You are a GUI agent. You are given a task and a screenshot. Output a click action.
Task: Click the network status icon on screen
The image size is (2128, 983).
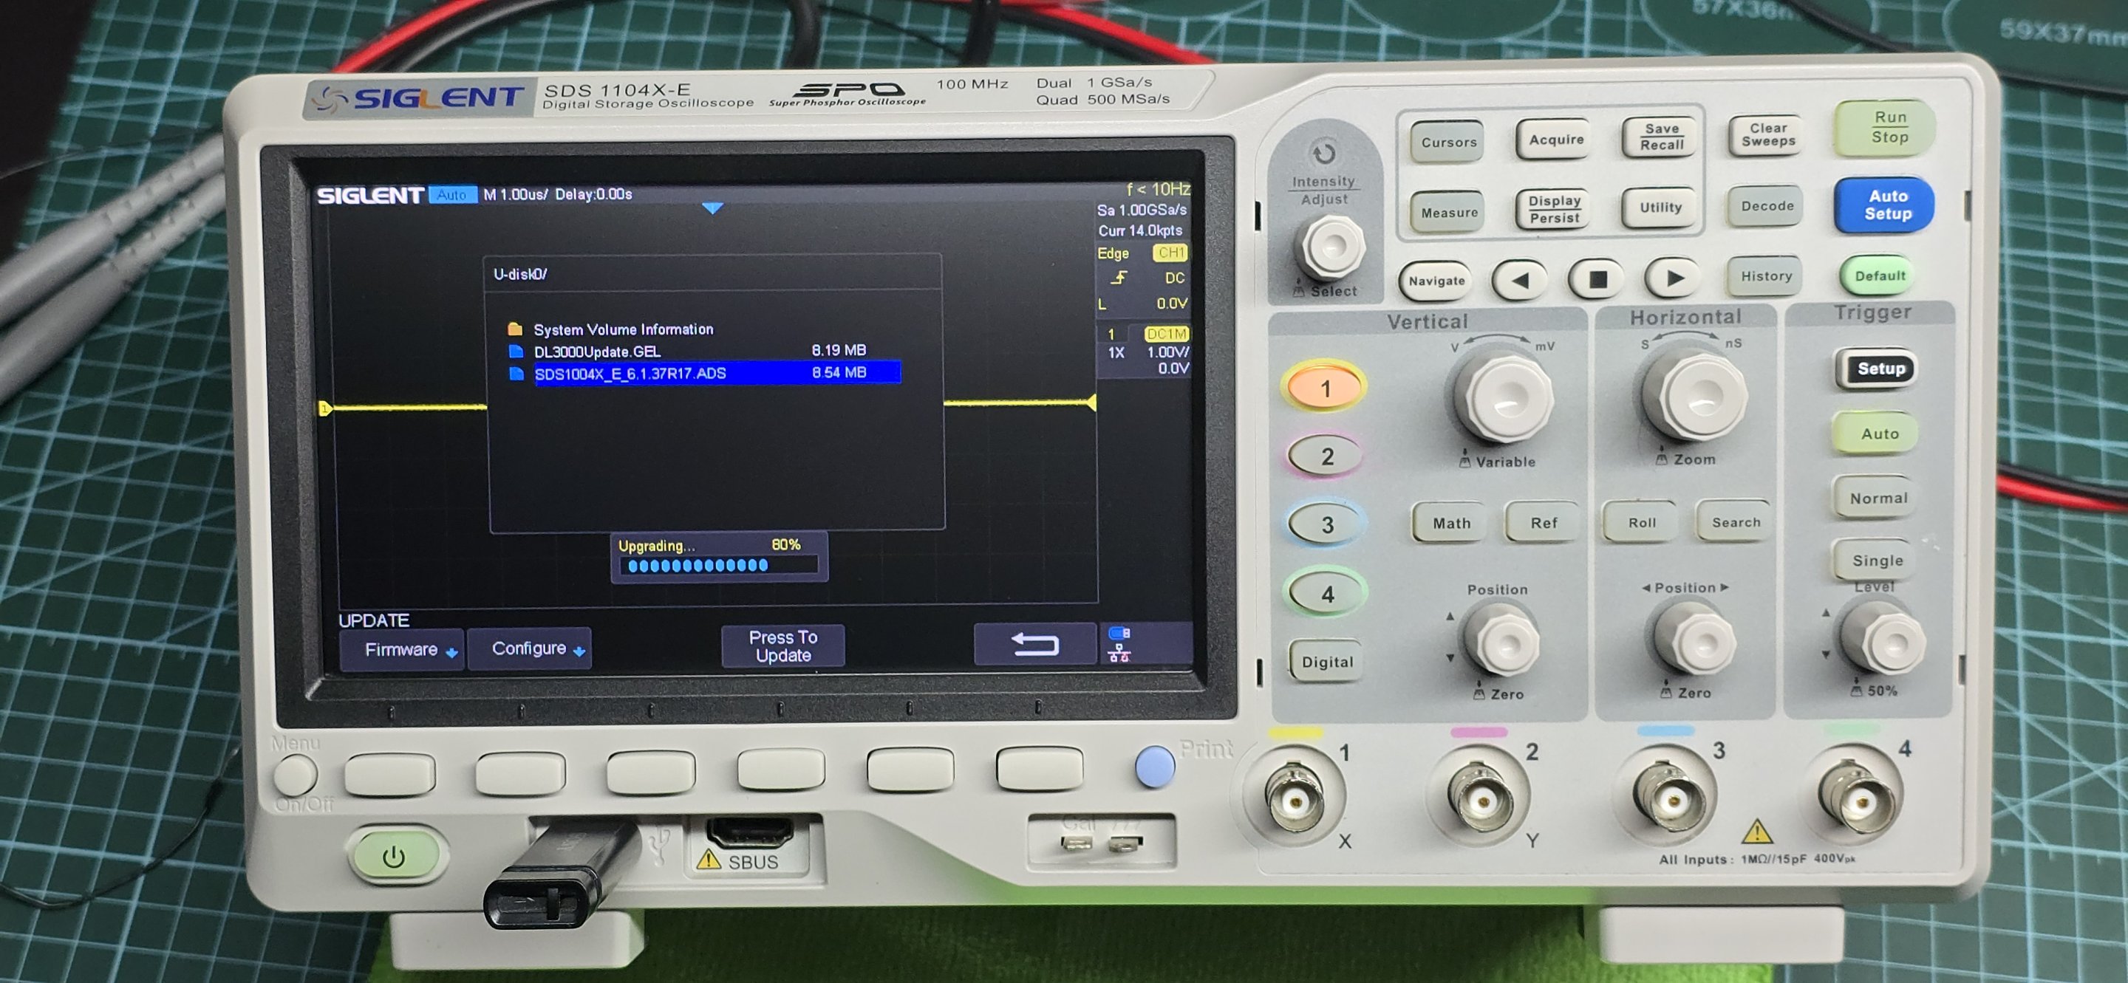[x=1119, y=654]
